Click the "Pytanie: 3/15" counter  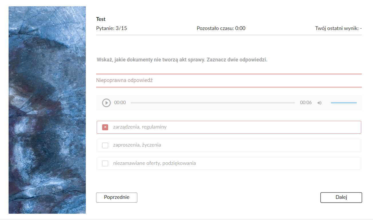[112, 28]
